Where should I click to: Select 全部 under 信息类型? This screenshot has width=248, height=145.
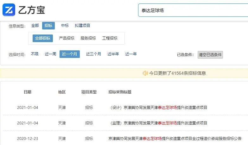(35, 26)
